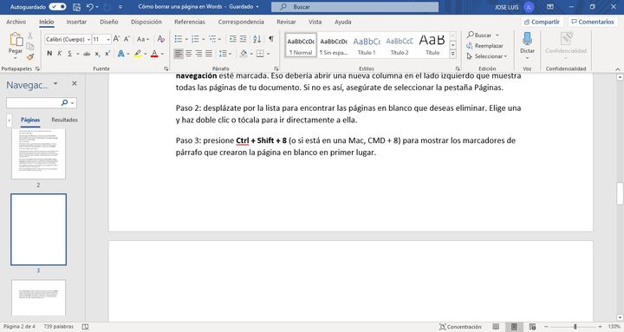Center align text
The height and width of the screenshot is (332, 624).
[189, 54]
